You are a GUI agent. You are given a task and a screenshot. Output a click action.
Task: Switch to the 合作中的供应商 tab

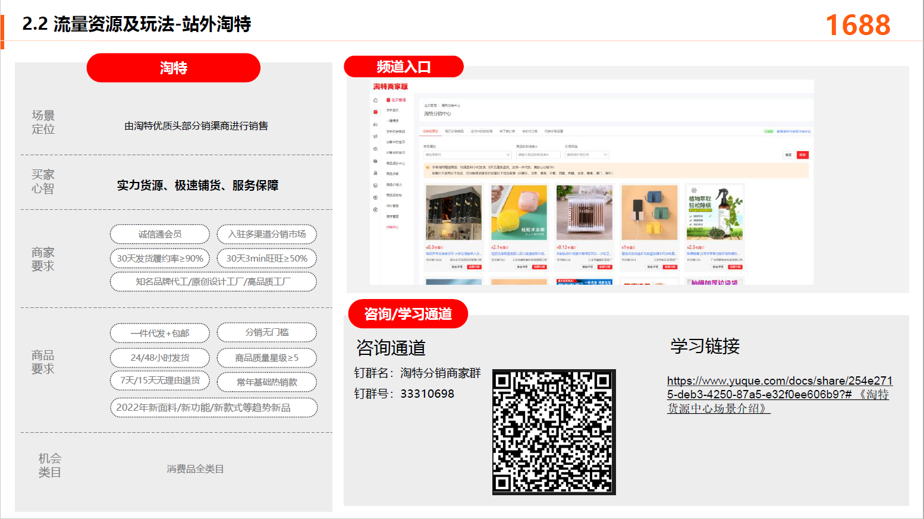point(482,131)
